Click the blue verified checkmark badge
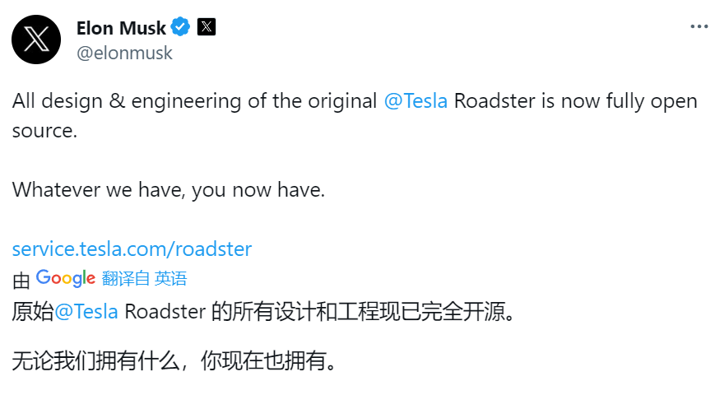Screen dimensions: 715x395 180,27
